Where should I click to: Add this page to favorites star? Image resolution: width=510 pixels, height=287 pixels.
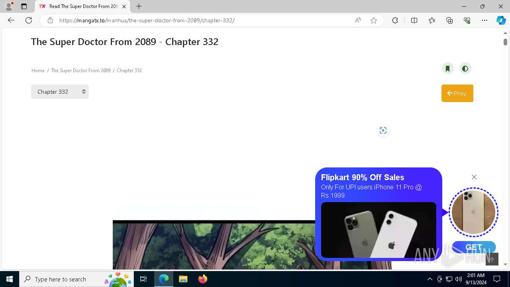[374, 20]
